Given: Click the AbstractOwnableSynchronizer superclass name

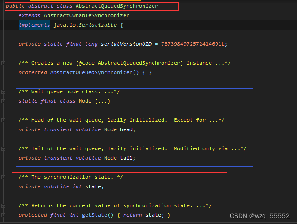Looking at the screenshot, I should (86, 15).
